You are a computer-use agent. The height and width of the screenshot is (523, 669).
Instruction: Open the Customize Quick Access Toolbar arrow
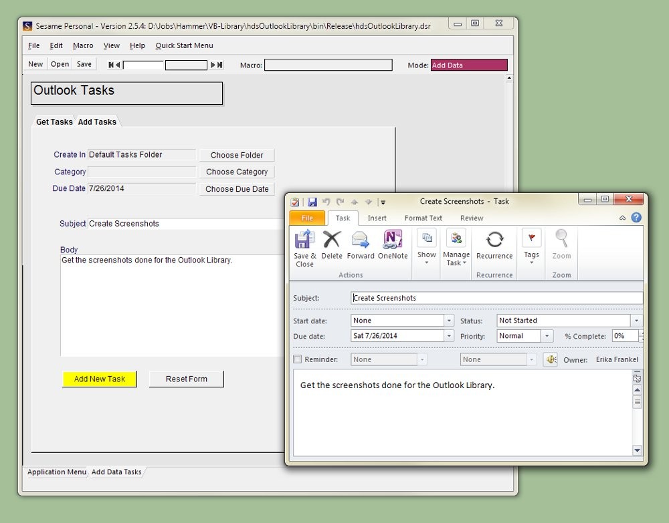(383, 202)
